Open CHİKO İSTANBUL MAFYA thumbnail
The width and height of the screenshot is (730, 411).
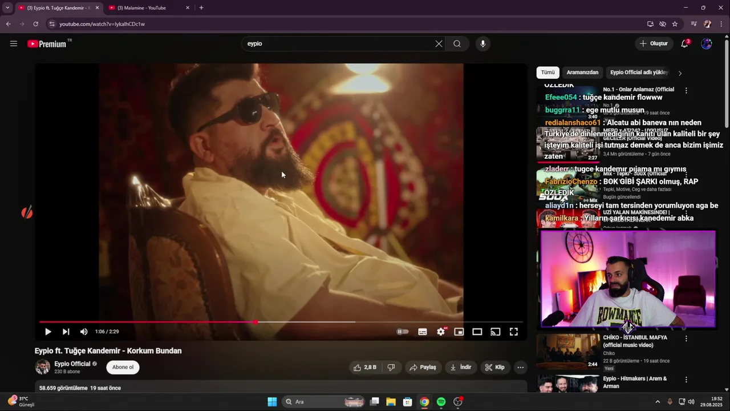click(568, 352)
